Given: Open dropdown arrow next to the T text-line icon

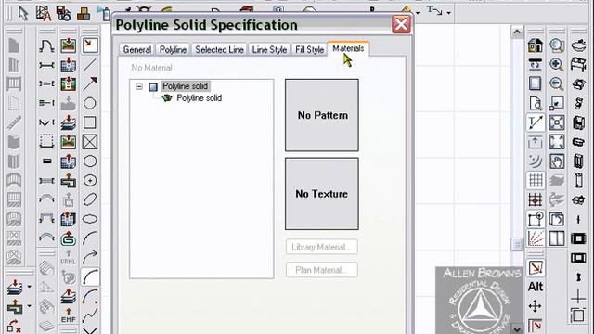Looking at the screenshot, I should tap(448, 13).
